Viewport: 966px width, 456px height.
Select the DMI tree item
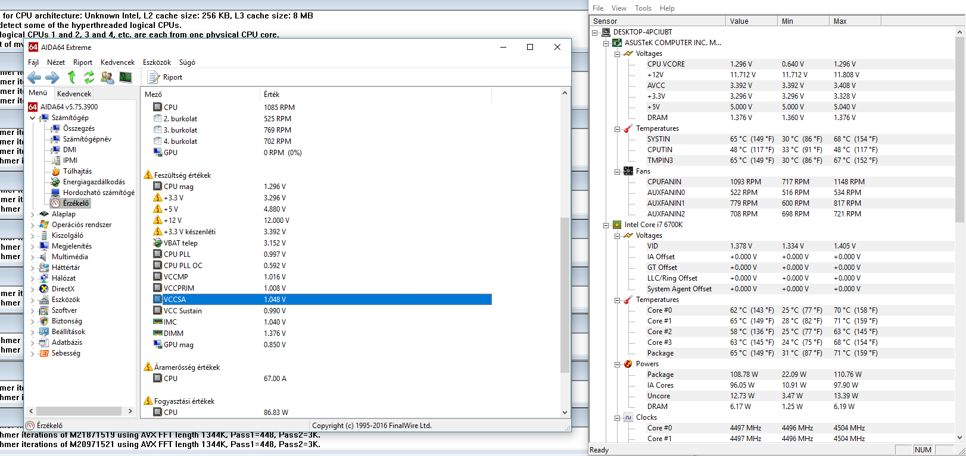click(70, 150)
